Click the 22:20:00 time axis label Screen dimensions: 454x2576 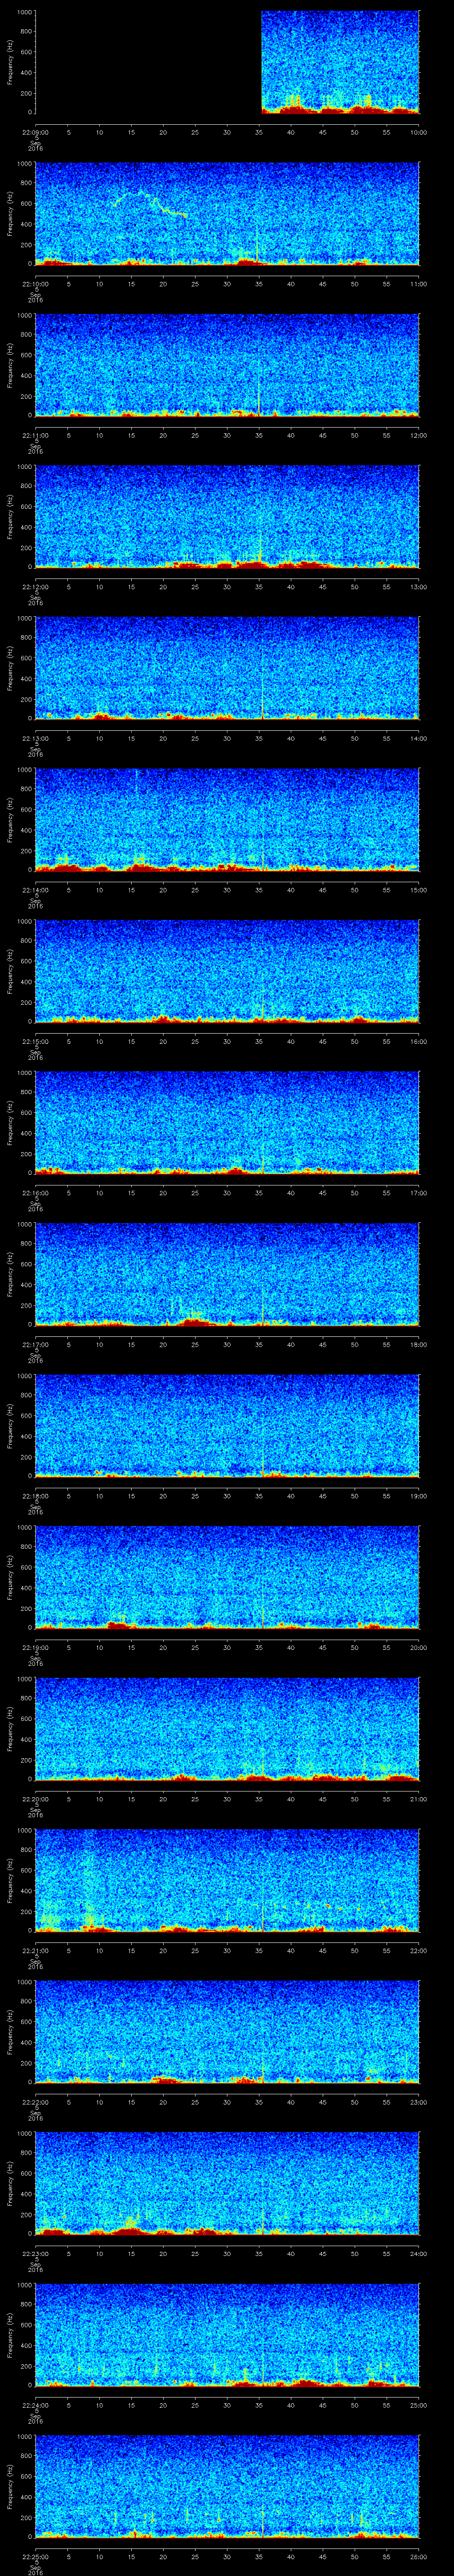click(35, 1798)
